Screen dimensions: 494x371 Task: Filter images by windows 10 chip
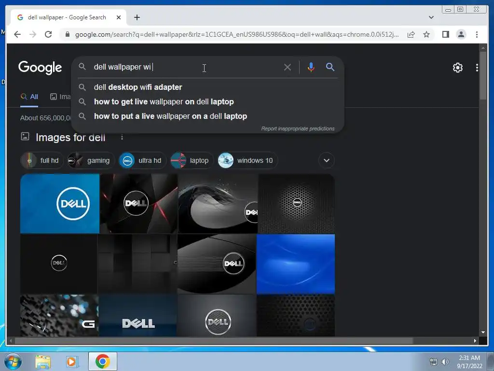247,160
